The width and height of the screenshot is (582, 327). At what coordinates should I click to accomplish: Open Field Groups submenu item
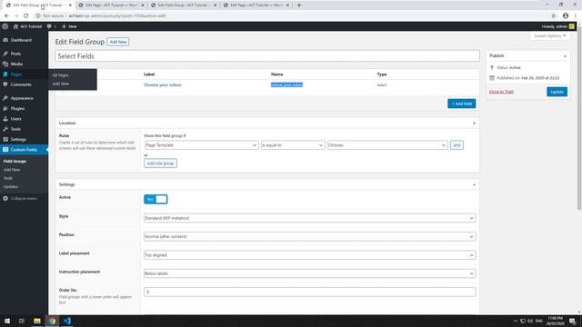(15, 162)
